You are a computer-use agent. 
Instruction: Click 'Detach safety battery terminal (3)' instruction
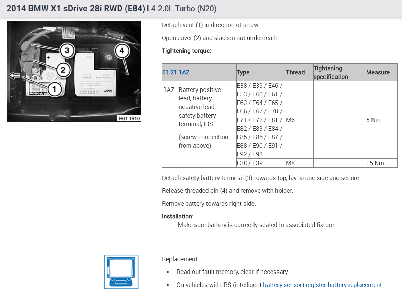coord(261,178)
